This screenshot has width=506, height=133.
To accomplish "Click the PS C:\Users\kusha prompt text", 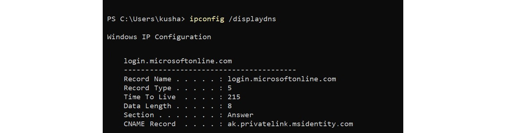I will 146,19.
